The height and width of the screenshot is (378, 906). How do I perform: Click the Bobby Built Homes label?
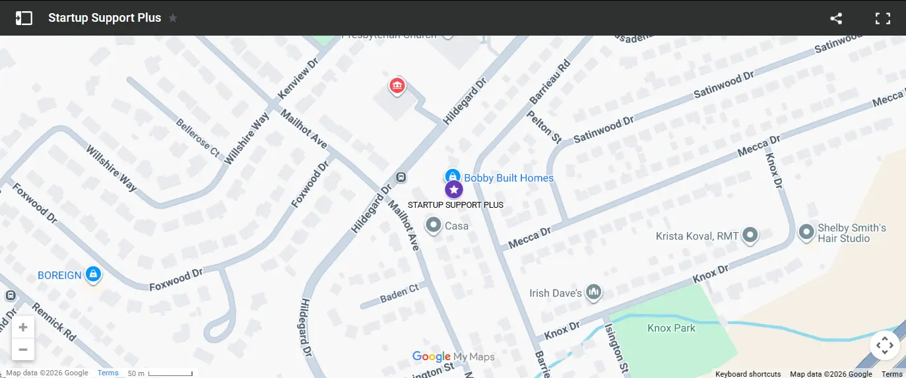(509, 178)
